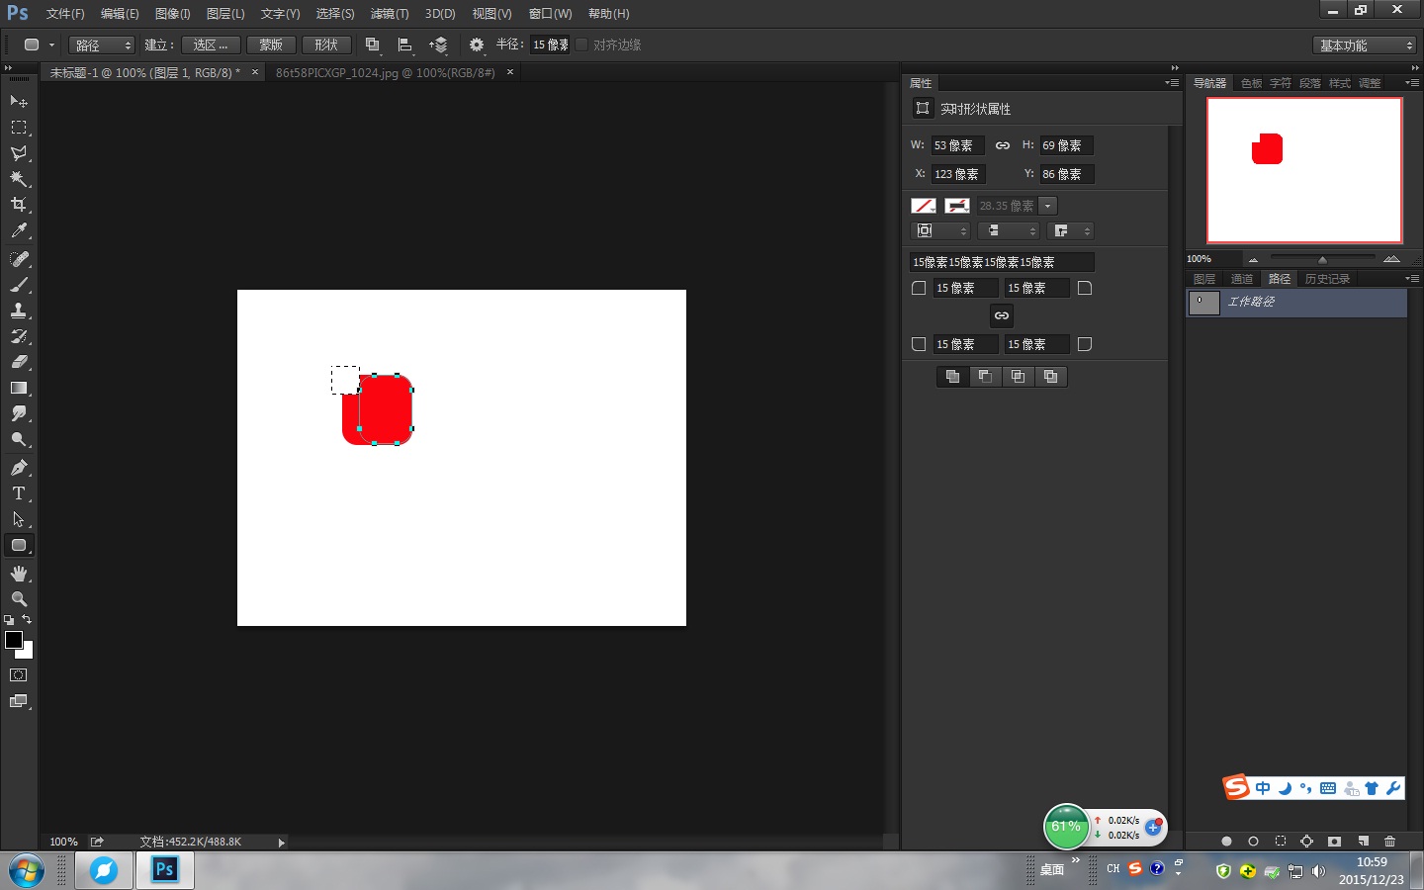Screen dimensions: 1424x890
Task: Open the path operations options-bar menu
Action: 372,44
